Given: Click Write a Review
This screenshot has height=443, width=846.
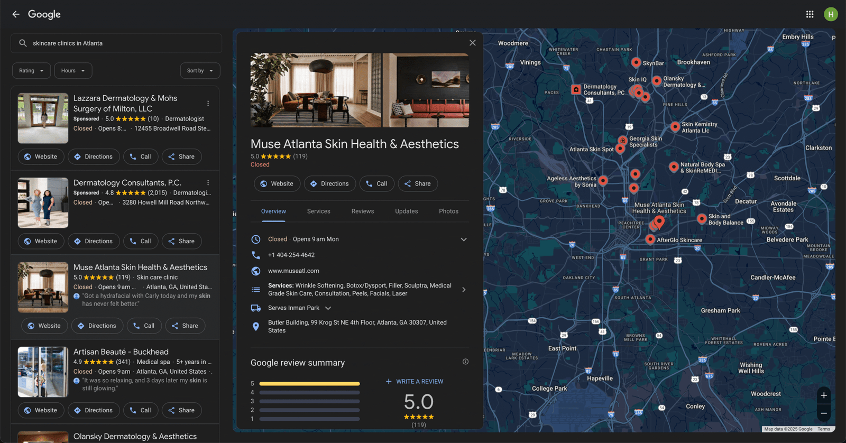Looking at the screenshot, I should click(415, 382).
